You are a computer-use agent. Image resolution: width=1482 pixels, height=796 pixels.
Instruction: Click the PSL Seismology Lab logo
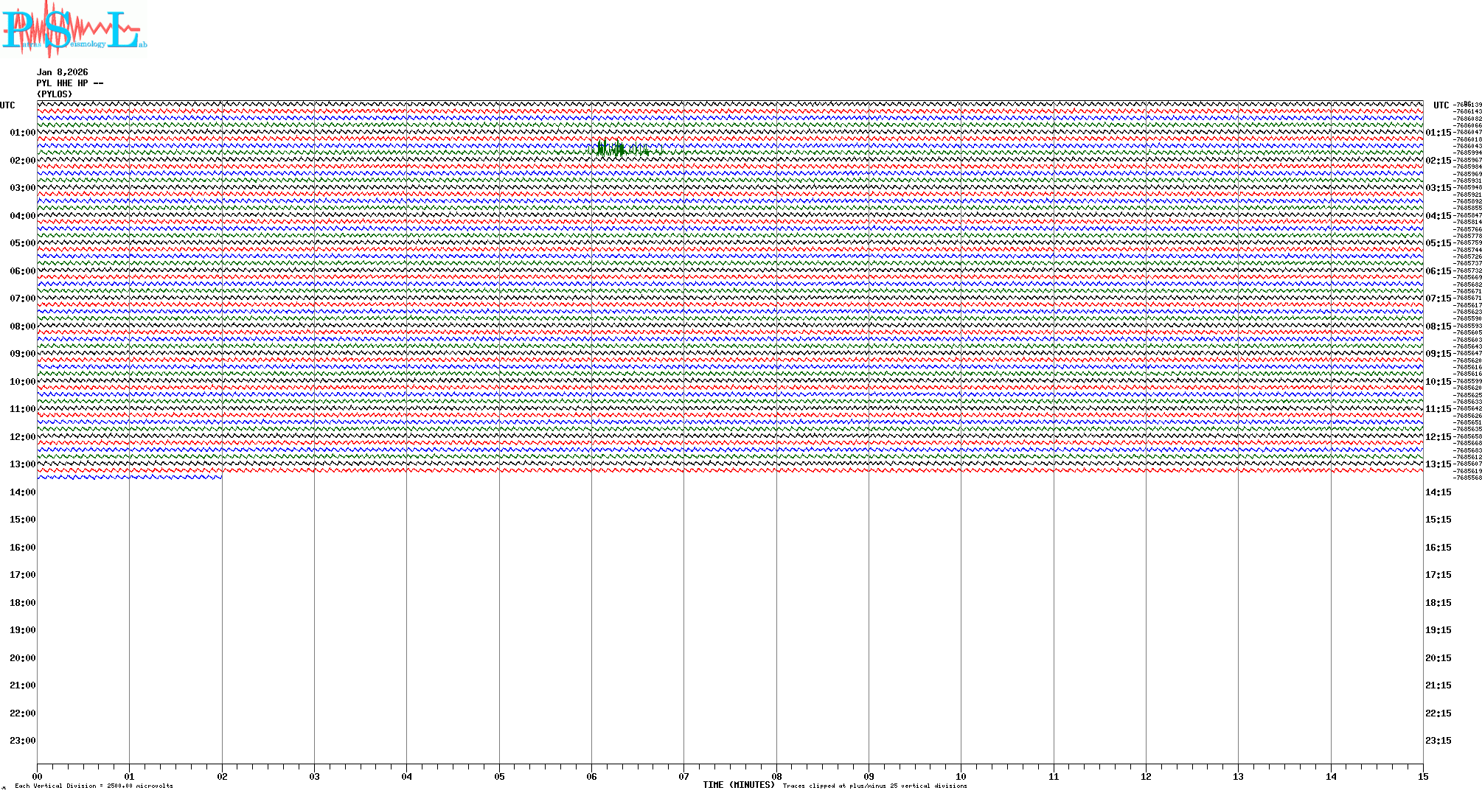pyautogui.click(x=72, y=29)
